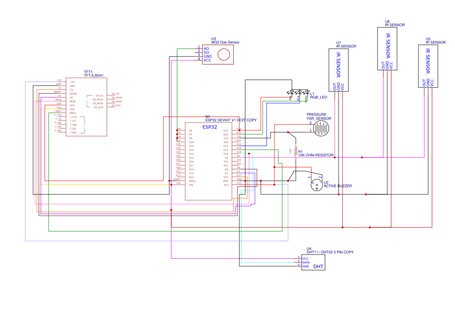Select the TFT-ILI9341 display block
The height and width of the screenshot is (321, 455).
86,107
